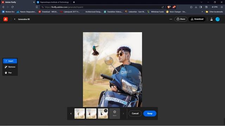Download the image
The height and width of the screenshot is (126, 225).
pos(197,19)
